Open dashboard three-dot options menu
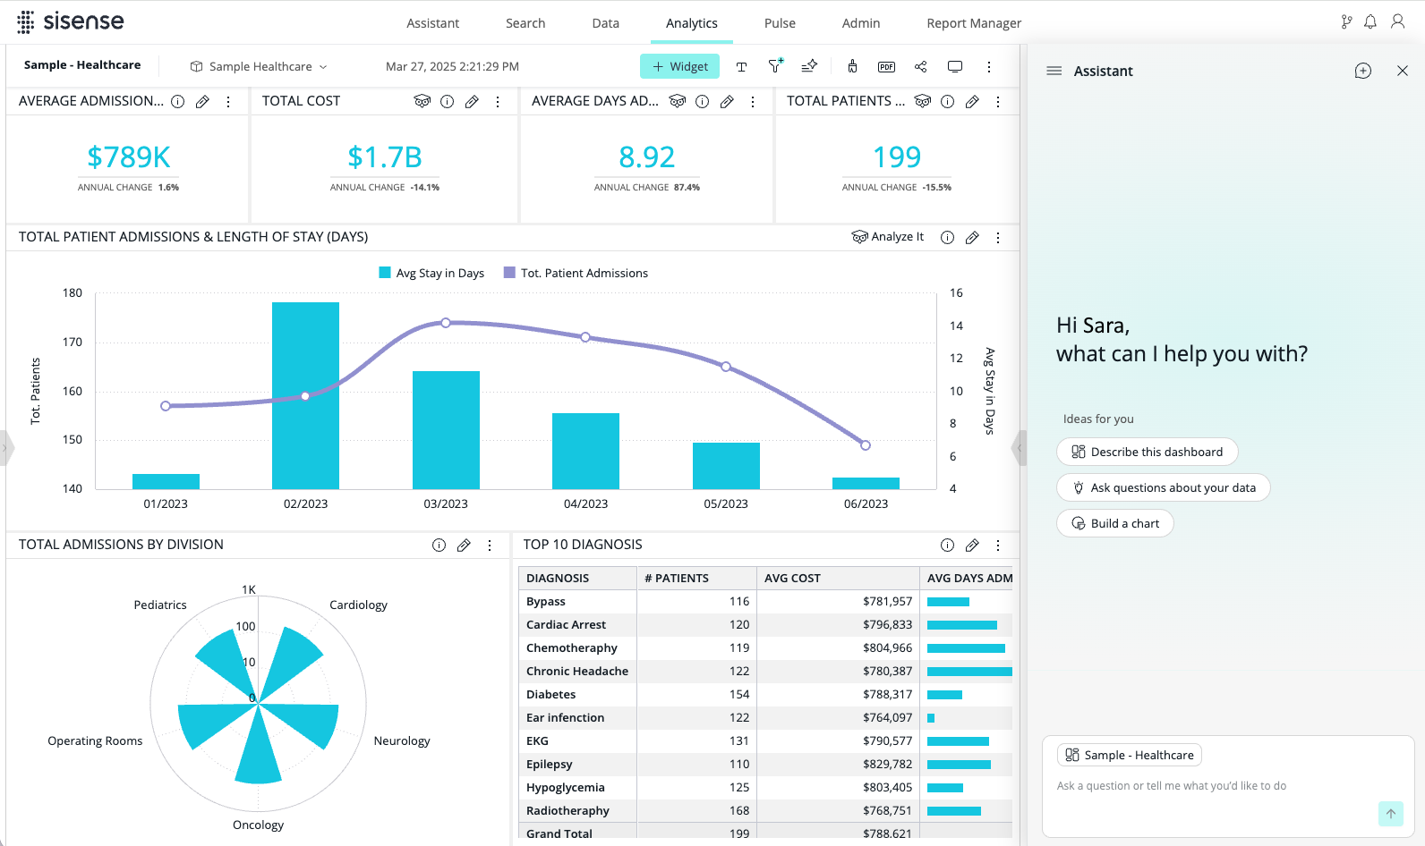This screenshot has width=1425, height=846. click(989, 66)
